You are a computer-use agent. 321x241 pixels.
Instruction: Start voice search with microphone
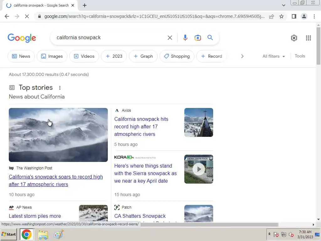tap(185, 38)
